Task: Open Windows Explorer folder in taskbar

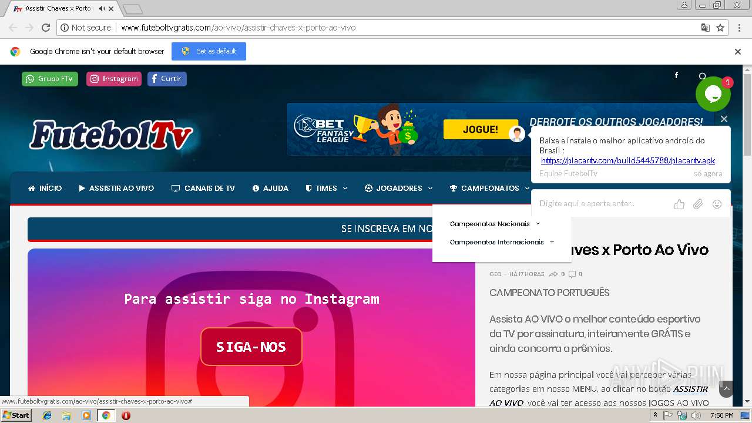Action: 66,415
